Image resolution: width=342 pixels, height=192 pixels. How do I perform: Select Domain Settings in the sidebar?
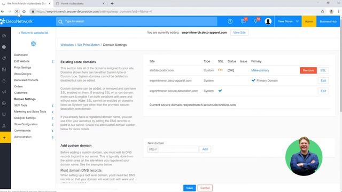click(x=25, y=99)
